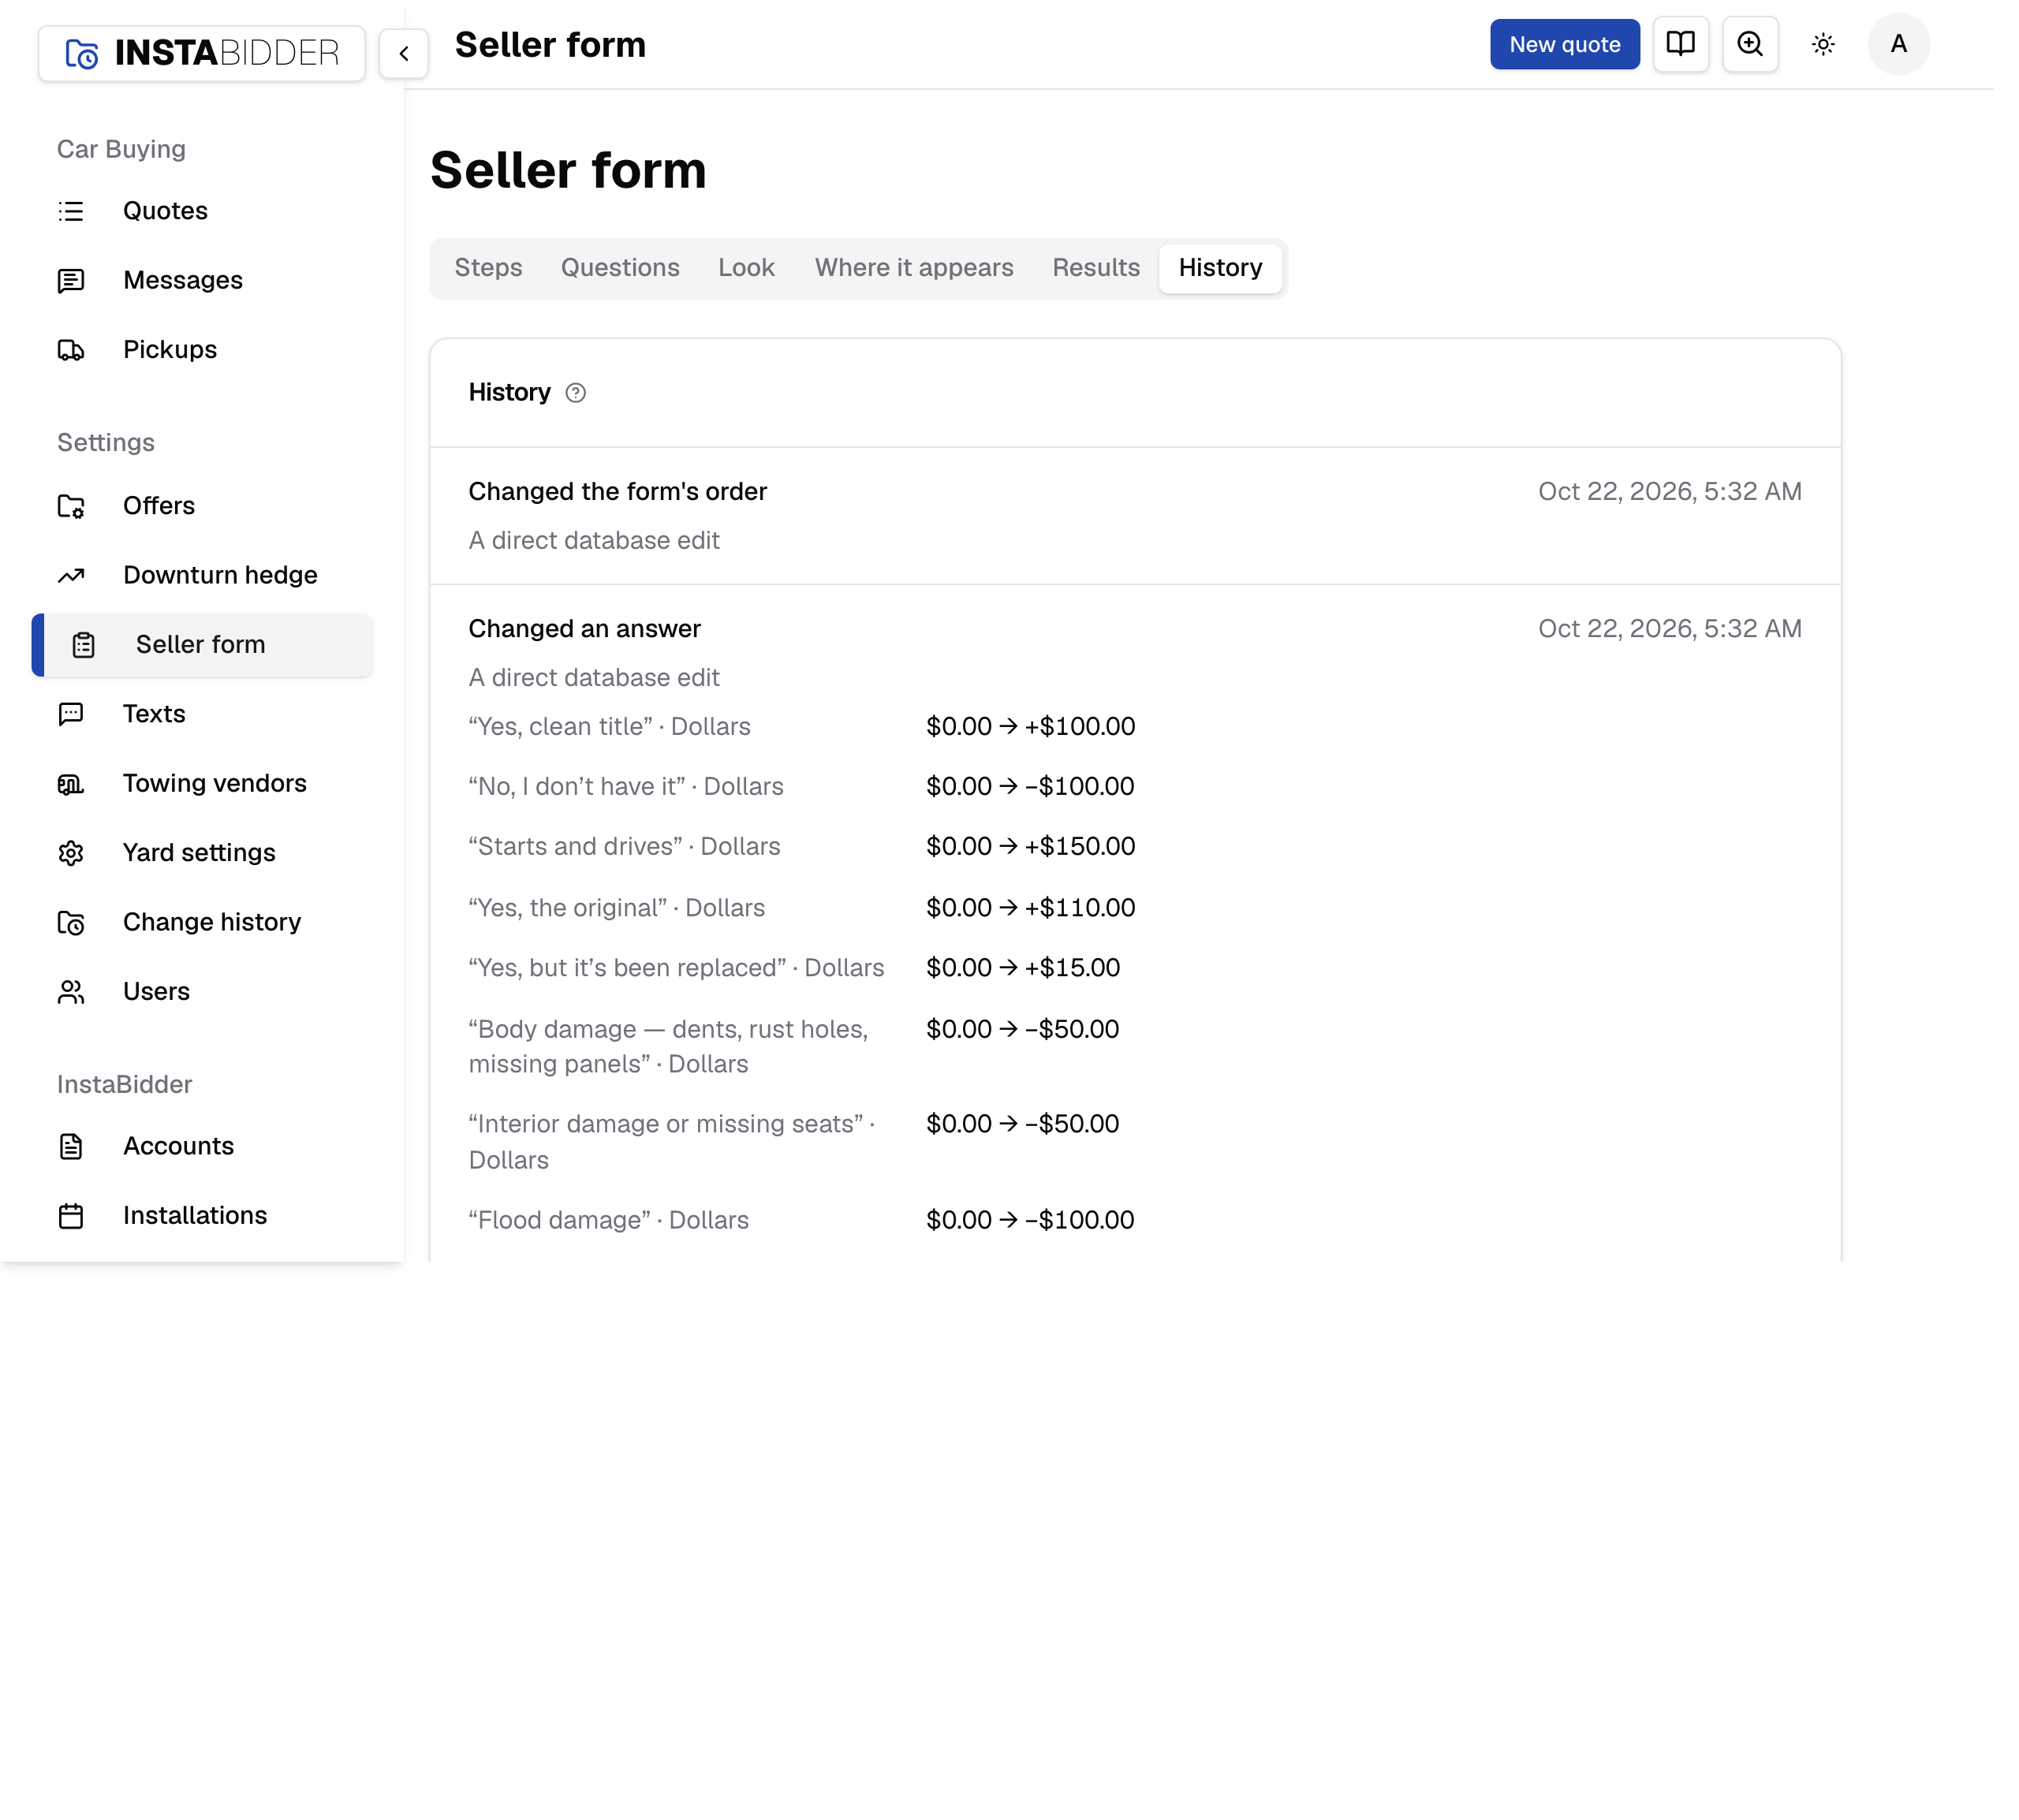
Task: Toggle the light/dark theme sun icon
Action: (1823, 44)
